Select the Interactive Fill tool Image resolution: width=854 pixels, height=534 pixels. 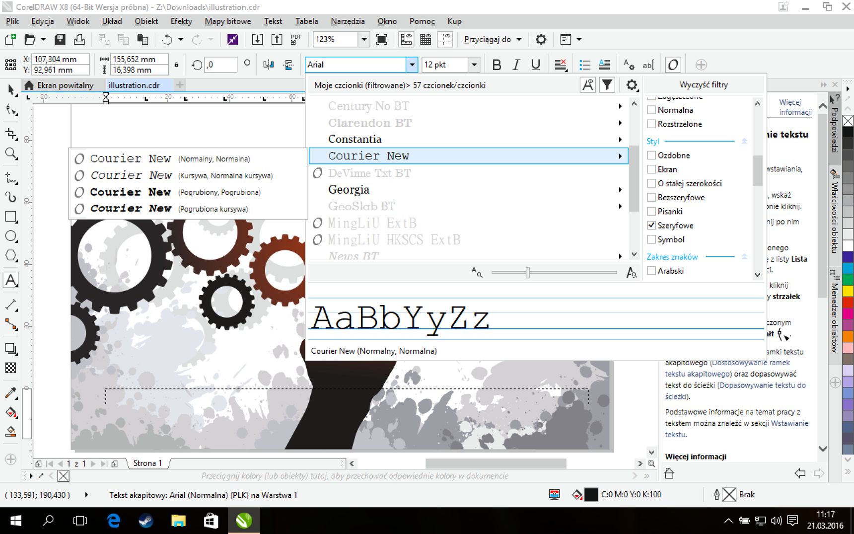[11, 412]
